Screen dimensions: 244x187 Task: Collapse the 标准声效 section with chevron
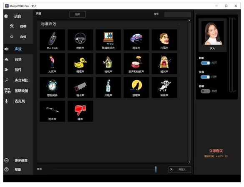(179, 24)
